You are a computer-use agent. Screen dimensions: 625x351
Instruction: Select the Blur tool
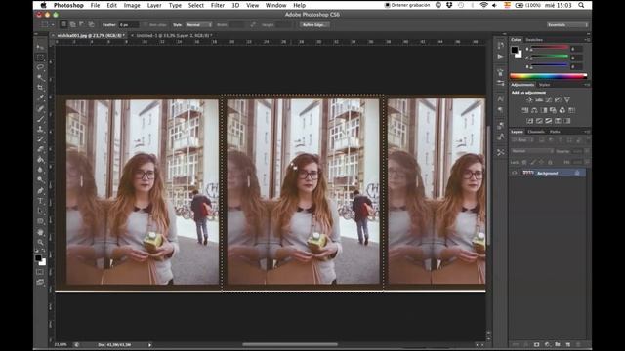point(40,170)
